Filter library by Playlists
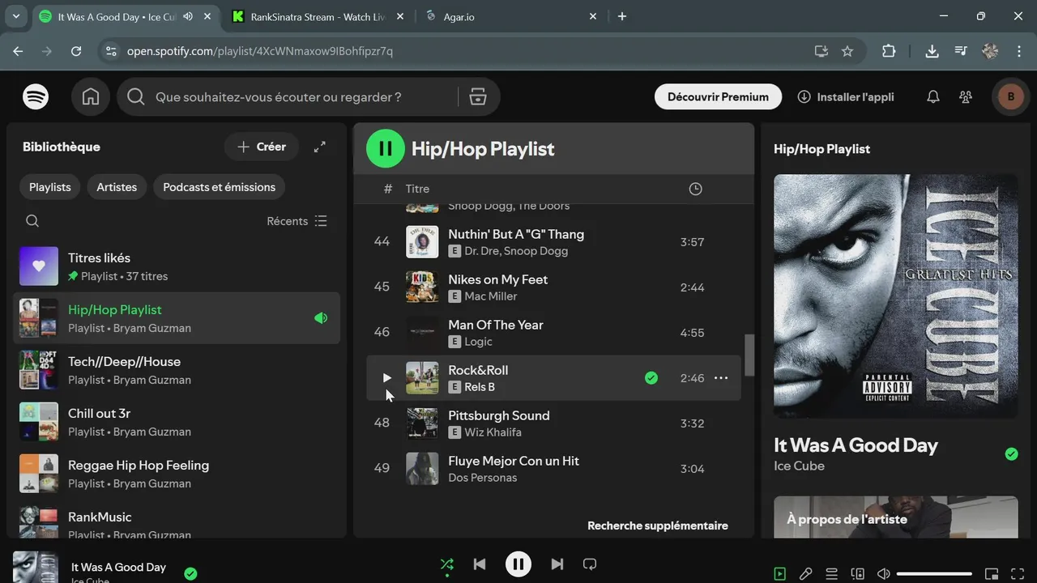This screenshot has height=583, width=1037. 50,187
